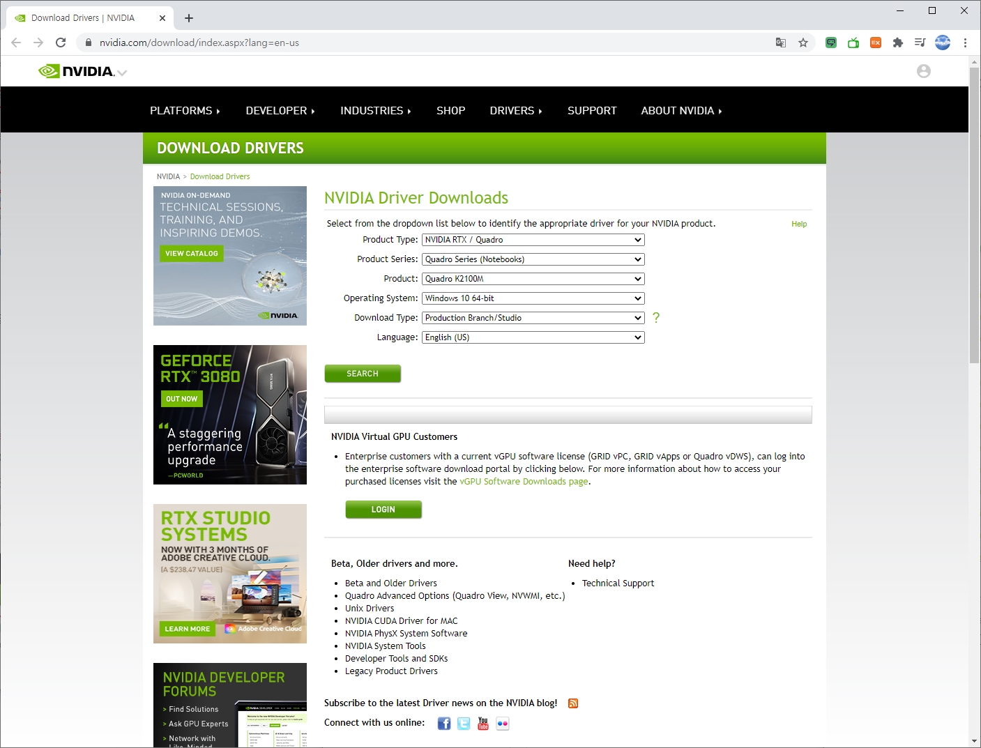This screenshot has height=748, width=981.
Task: Open the extensions puzzle icon
Action: pos(898,43)
